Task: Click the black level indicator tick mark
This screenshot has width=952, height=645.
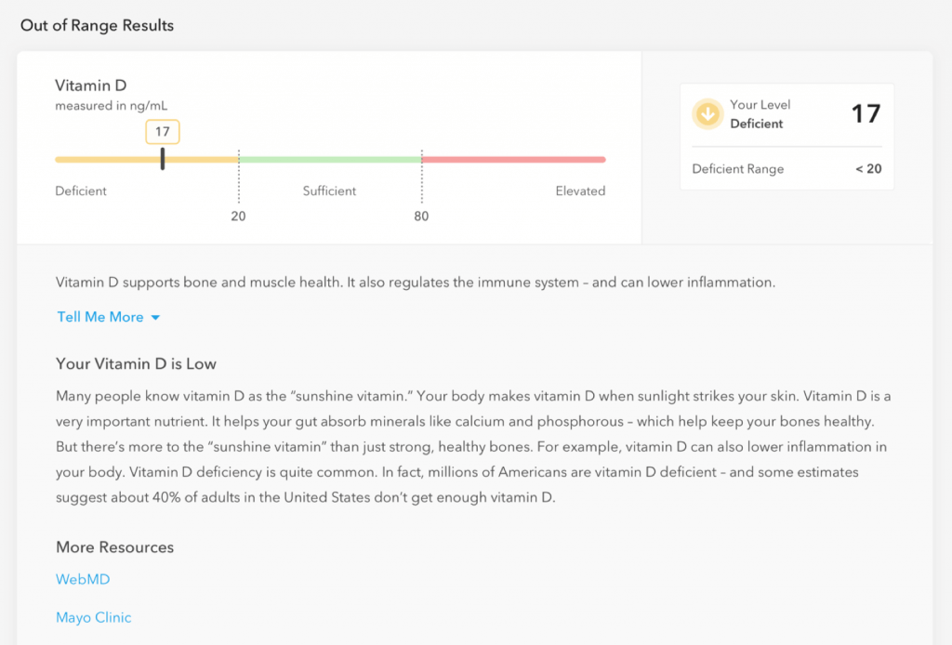Action: [x=163, y=159]
